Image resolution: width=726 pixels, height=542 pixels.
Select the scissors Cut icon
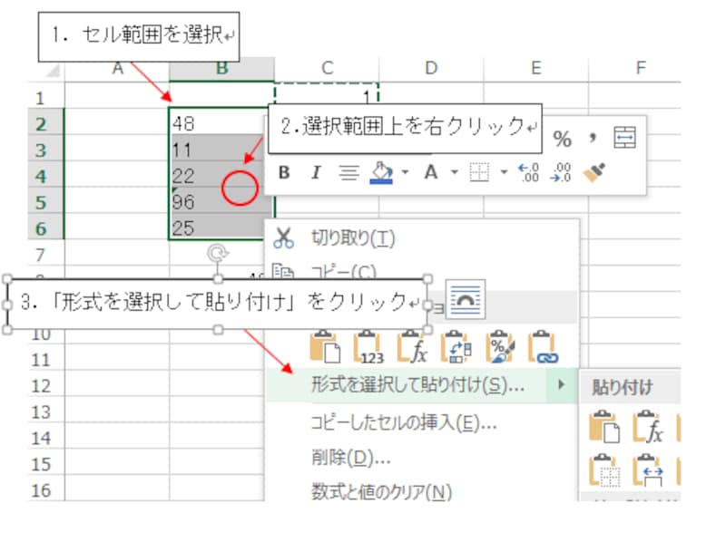(x=283, y=237)
